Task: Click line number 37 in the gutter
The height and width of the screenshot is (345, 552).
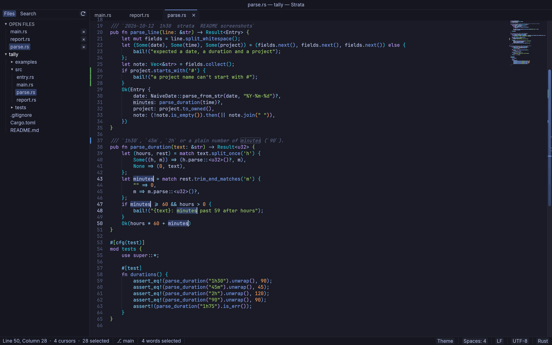Action: (100, 140)
